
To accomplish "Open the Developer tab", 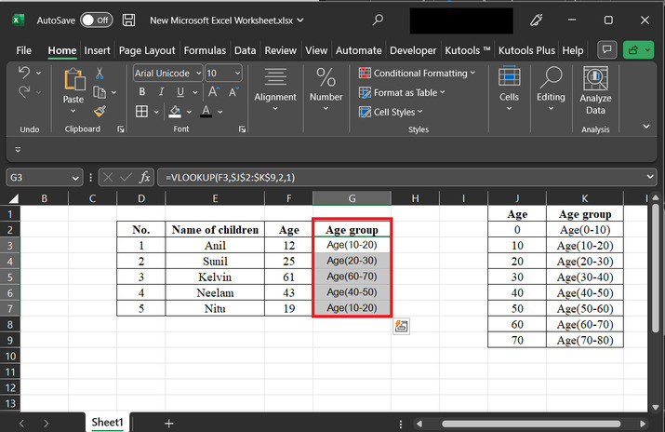I will pos(413,50).
